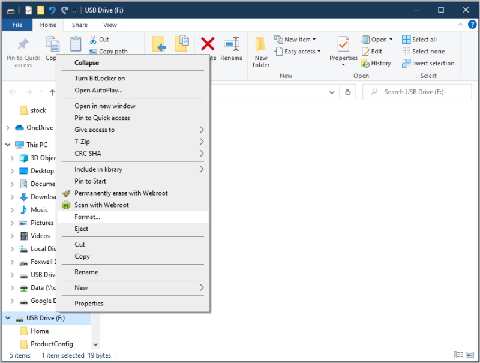Click the refresh icon beside address bar
This screenshot has height=363, width=480.
348,92
